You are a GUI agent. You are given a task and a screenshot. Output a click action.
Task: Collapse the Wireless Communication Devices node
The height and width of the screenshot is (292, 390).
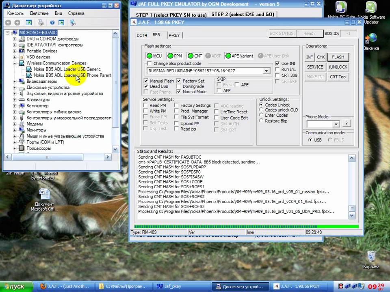(15, 63)
